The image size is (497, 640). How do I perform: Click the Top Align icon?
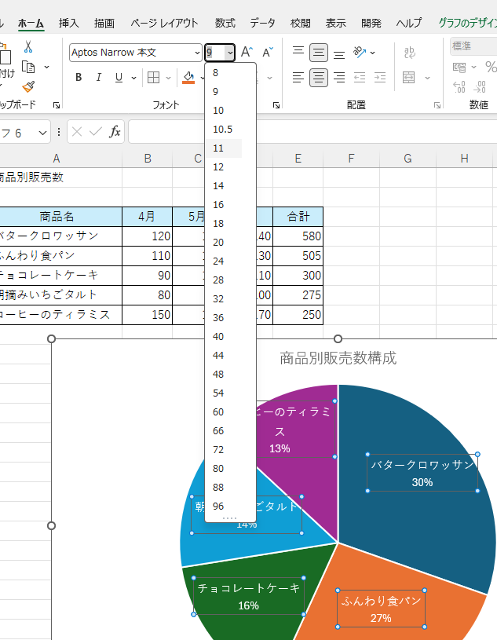point(298,53)
